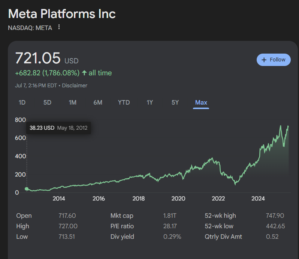Open the Disclaimer link
This screenshot has height=259, width=299.
tap(75, 85)
